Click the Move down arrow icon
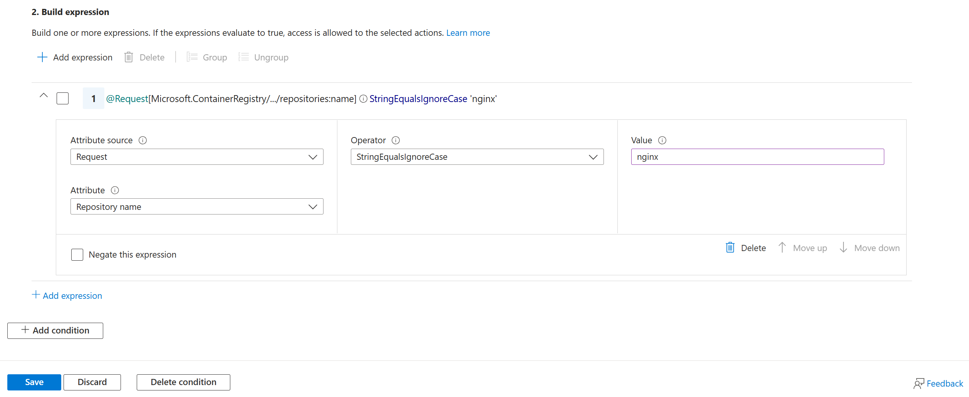Image resolution: width=969 pixels, height=397 pixels. [x=843, y=248]
